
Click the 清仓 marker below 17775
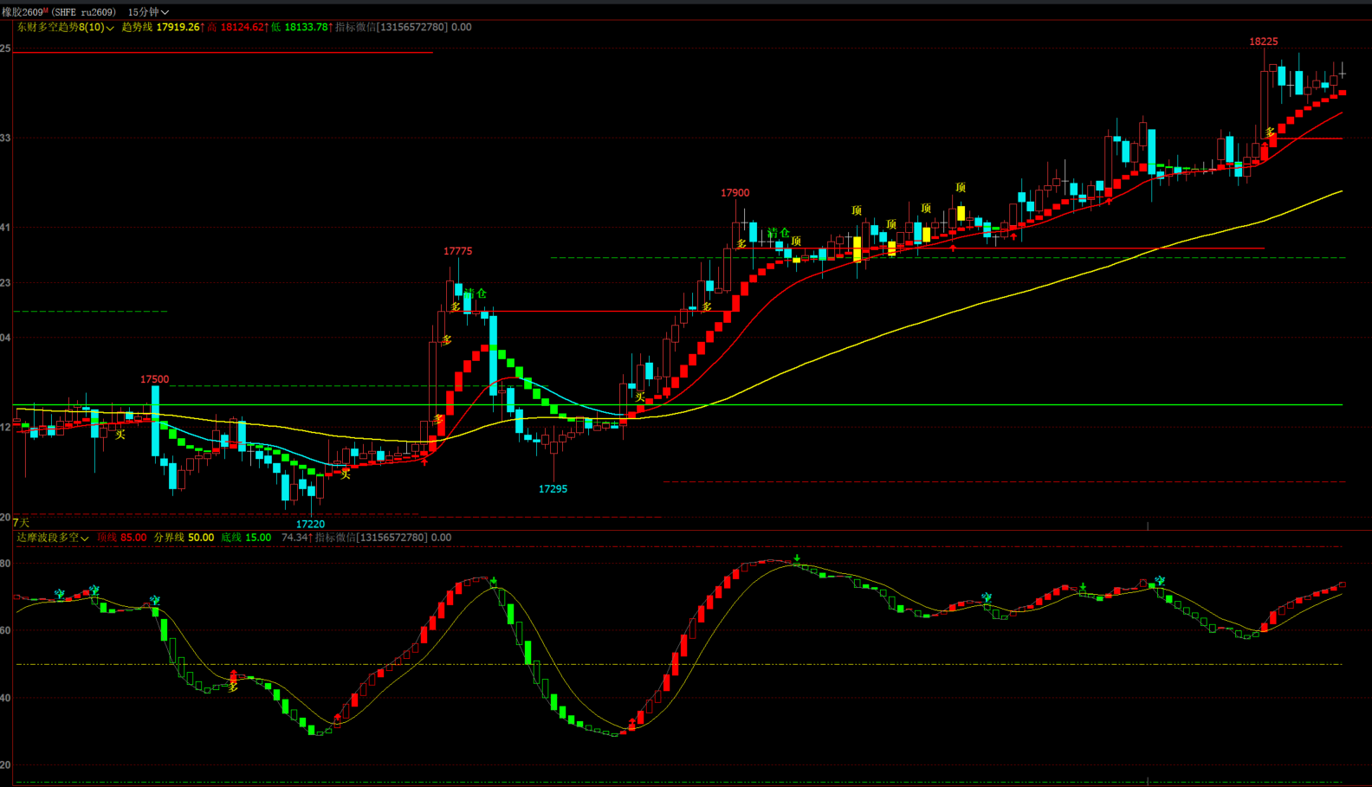[x=476, y=294]
